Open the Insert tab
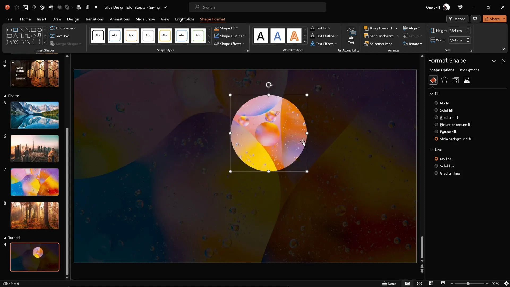The image size is (510, 287). click(41, 19)
